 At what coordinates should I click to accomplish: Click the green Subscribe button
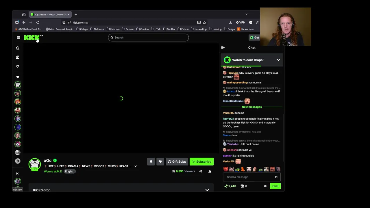tap(202, 162)
